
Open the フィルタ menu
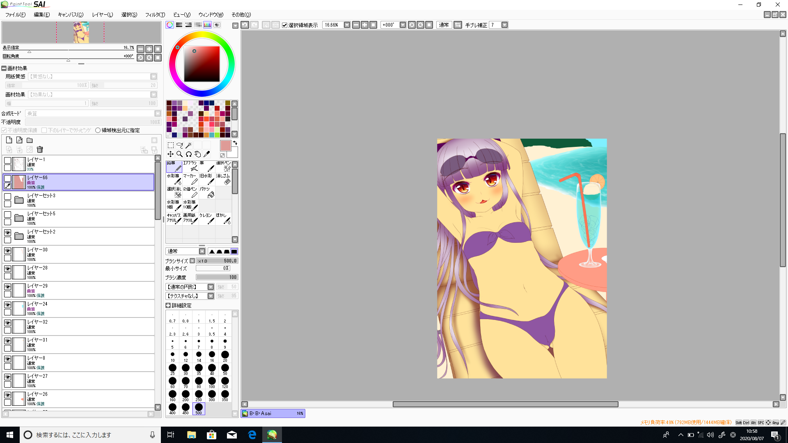[x=155, y=15]
